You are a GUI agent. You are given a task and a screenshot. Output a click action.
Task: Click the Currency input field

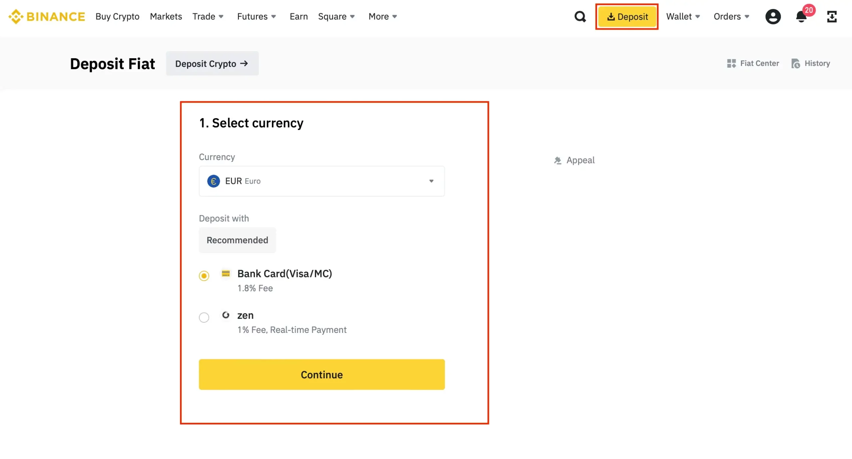tap(322, 181)
